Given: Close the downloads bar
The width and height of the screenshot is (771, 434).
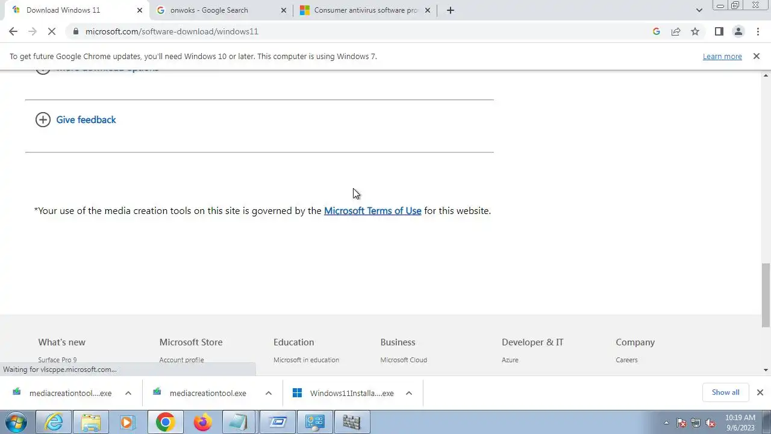Looking at the screenshot, I should click(x=760, y=392).
